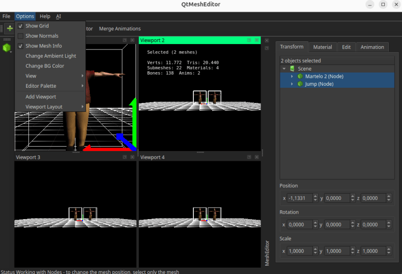Click the green cube mesh icon

7,48
